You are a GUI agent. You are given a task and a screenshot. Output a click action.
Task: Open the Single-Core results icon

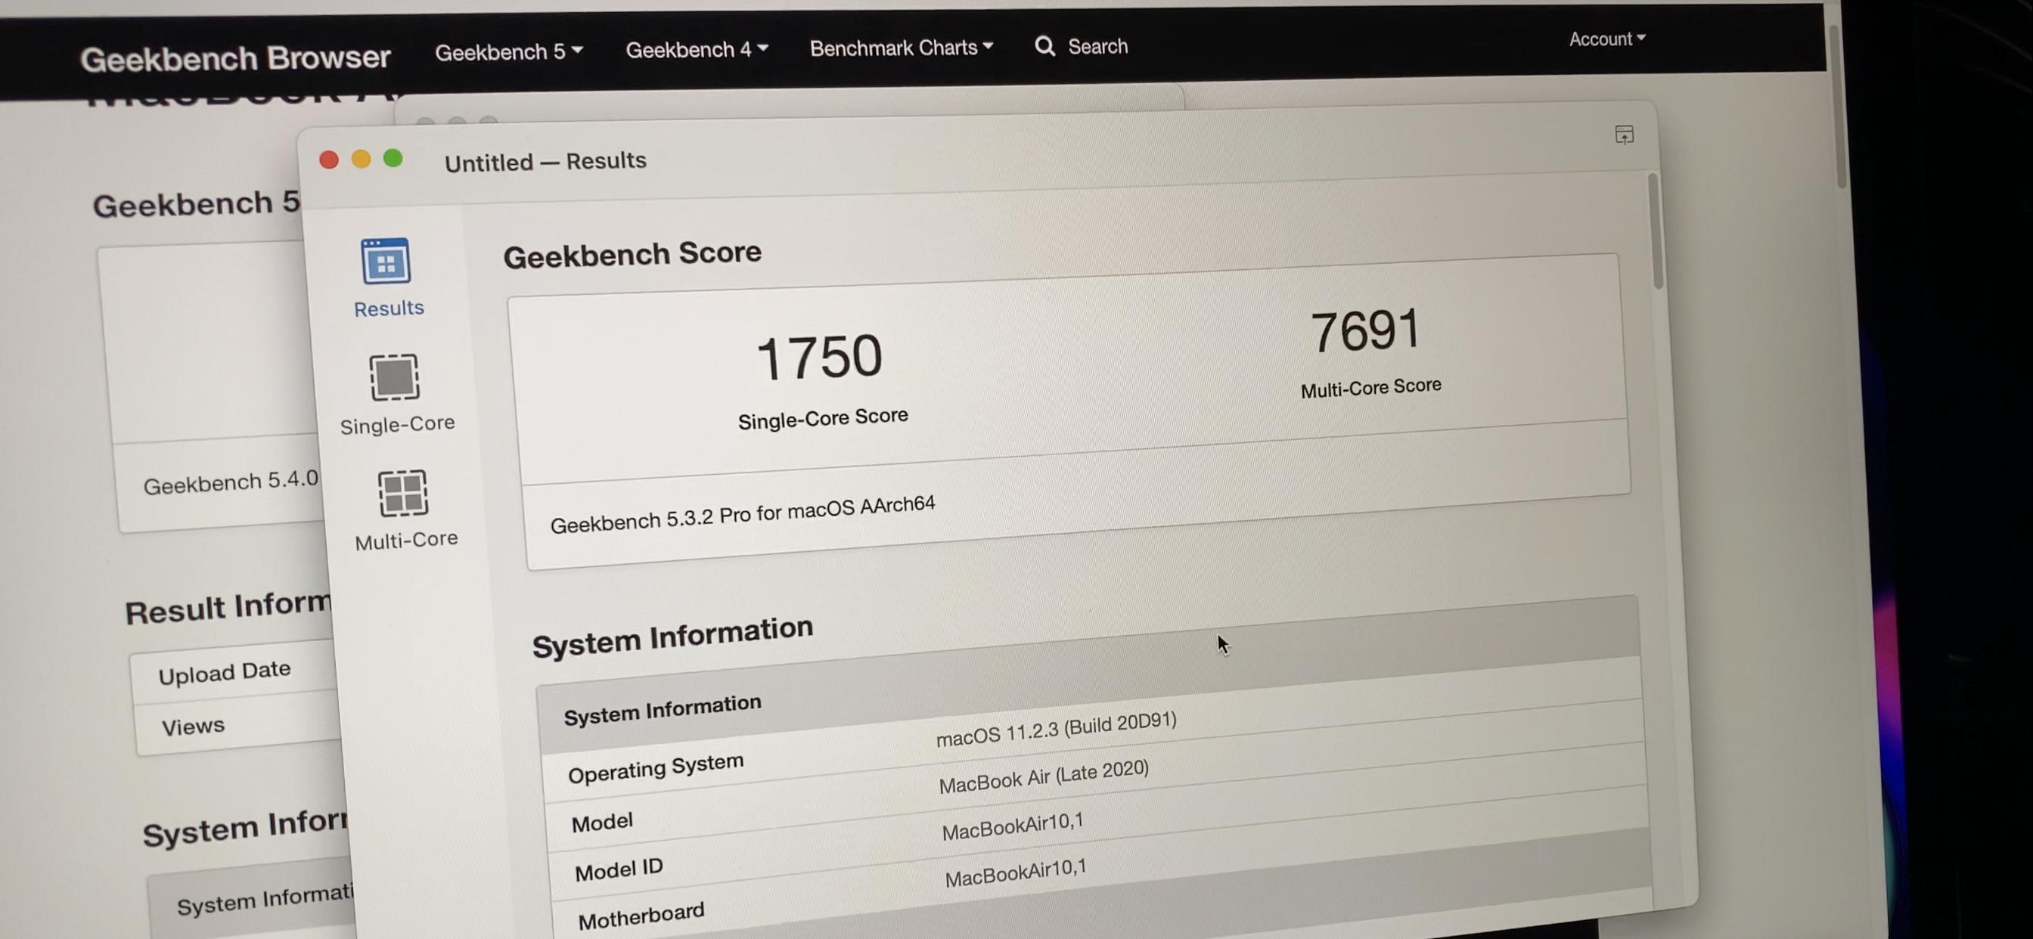point(394,378)
